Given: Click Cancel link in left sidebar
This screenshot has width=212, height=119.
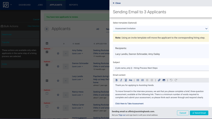Looking at the screenshot, I should click(36, 19).
